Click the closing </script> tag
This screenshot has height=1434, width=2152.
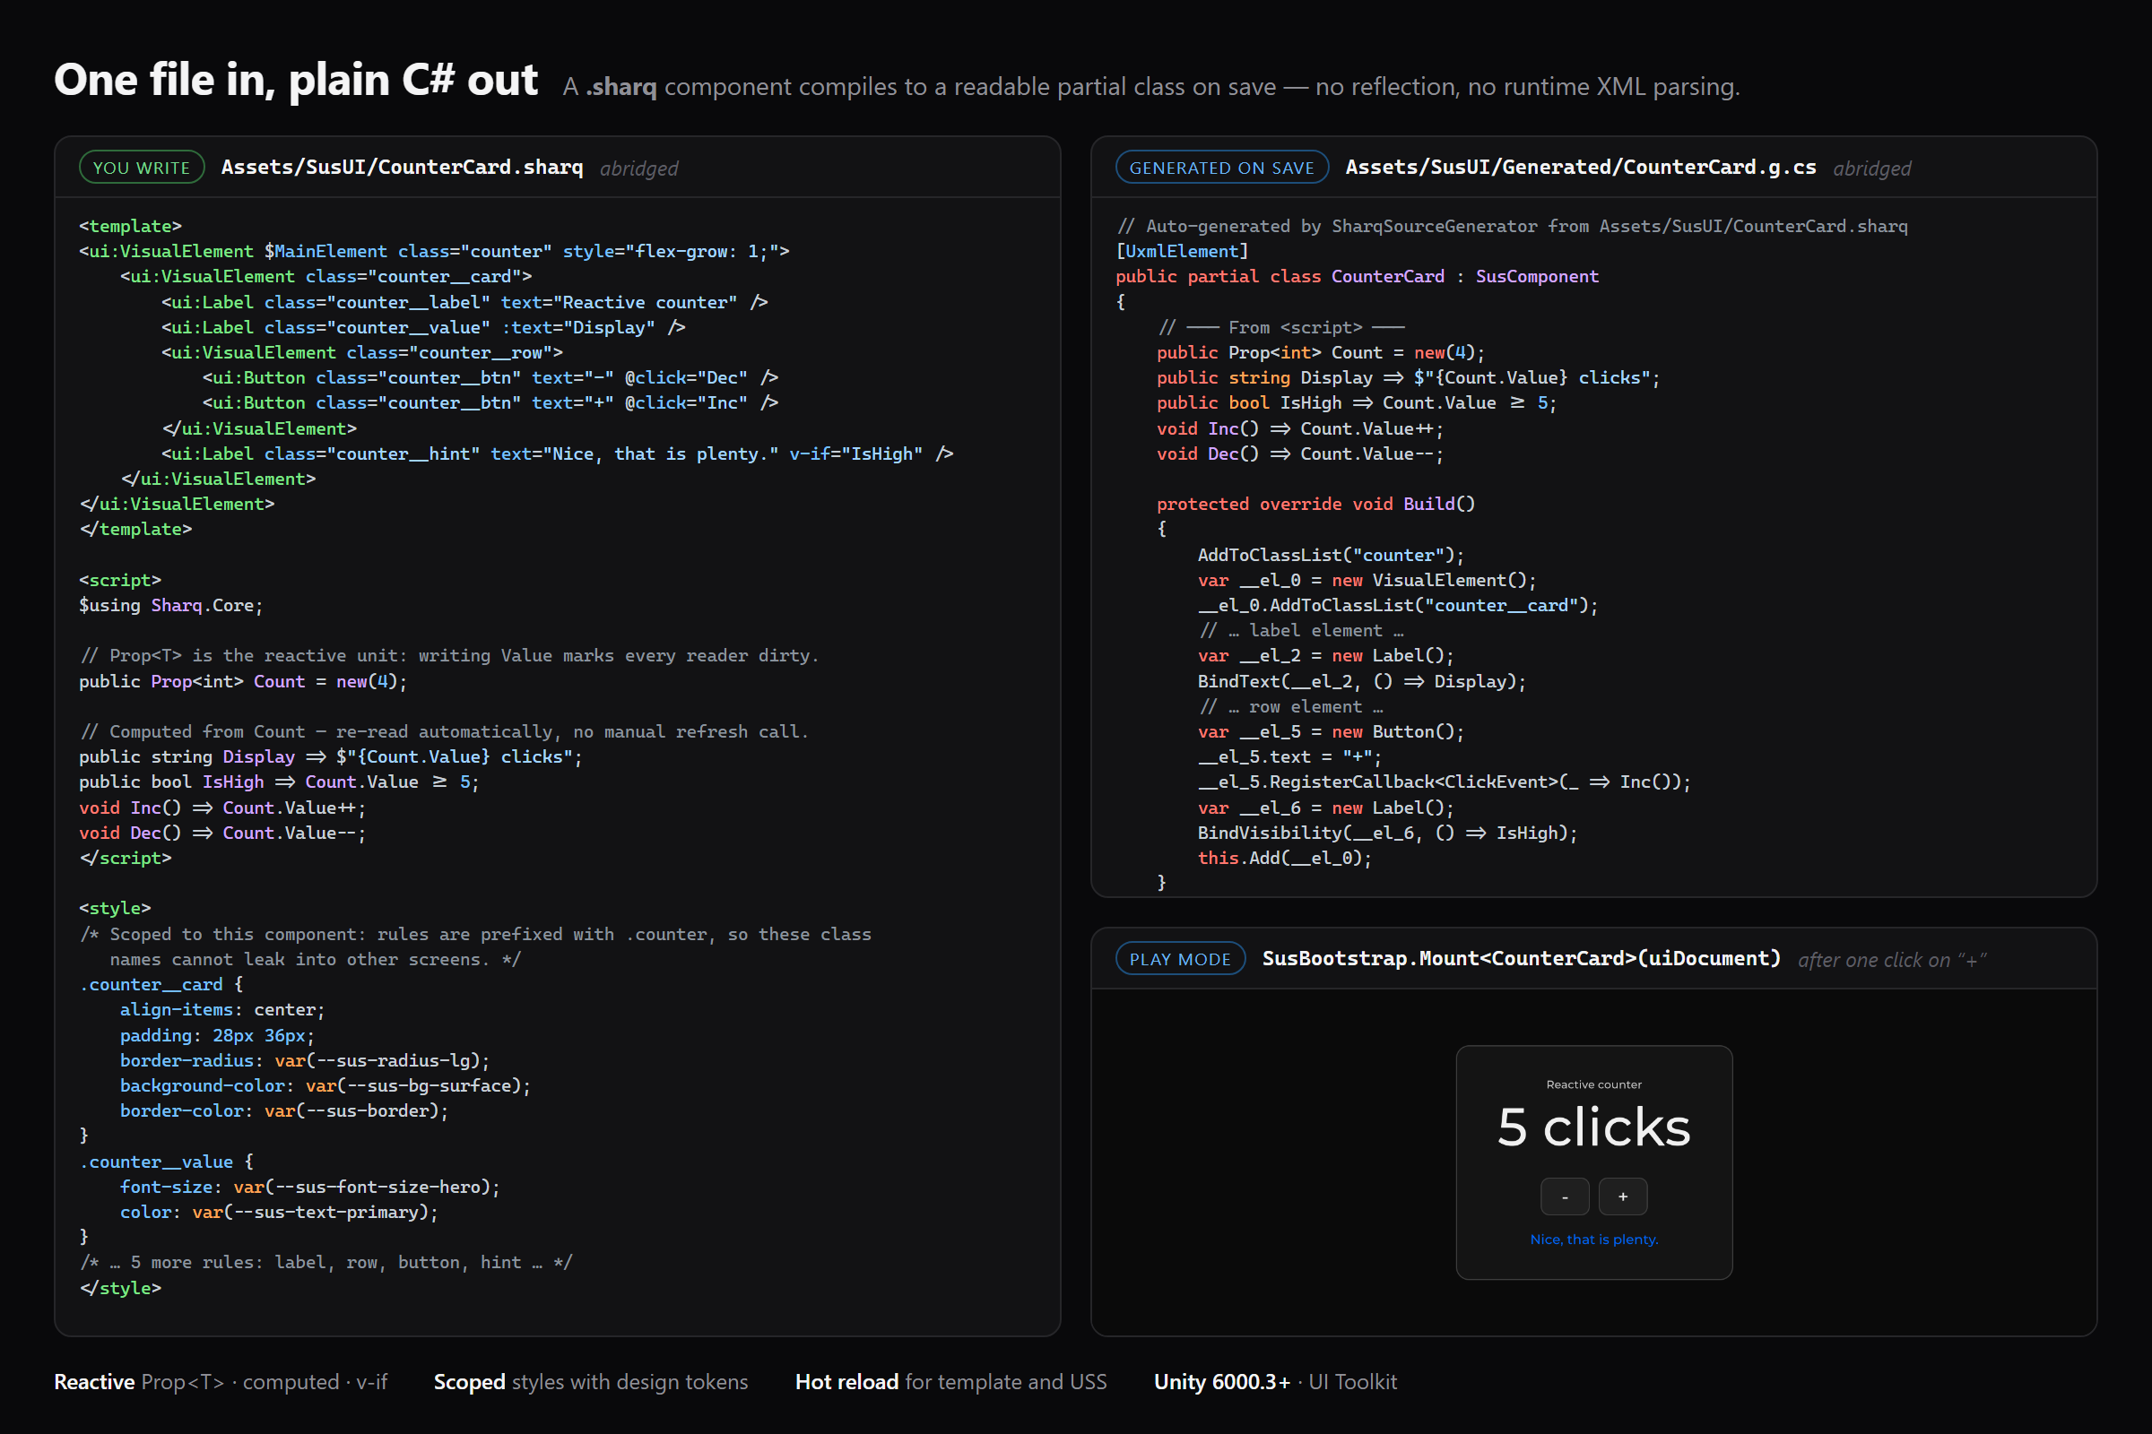pos(126,858)
